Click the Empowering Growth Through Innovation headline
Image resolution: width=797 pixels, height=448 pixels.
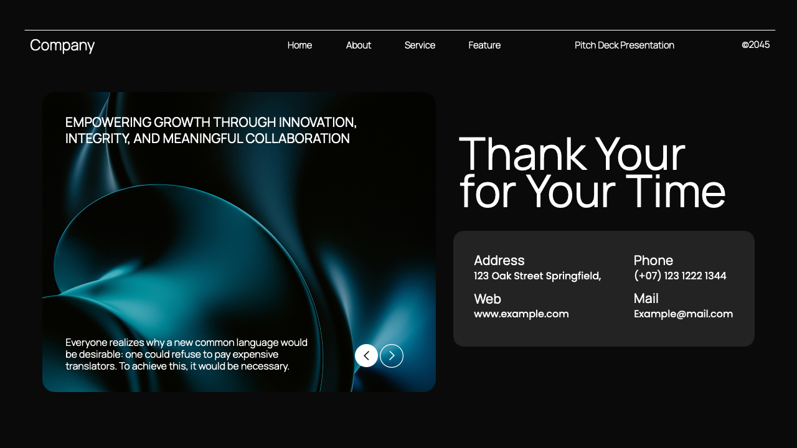pyautogui.click(x=211, y=130)
